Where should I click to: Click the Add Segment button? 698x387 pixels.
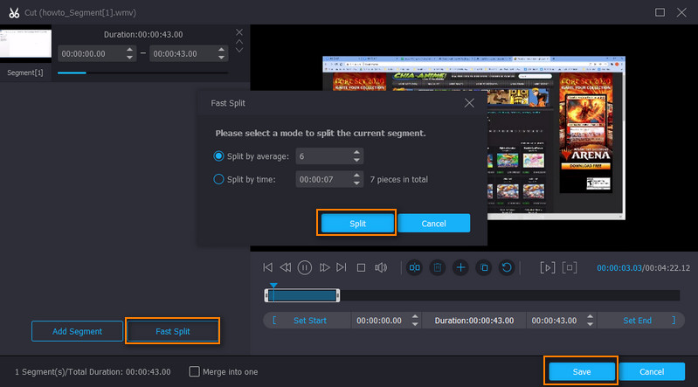pos(77,331)
